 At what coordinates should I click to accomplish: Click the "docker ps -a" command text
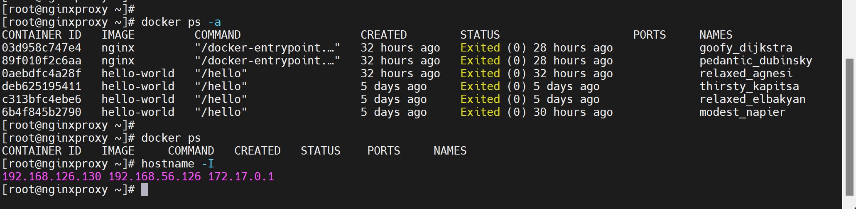pos(181,22)
